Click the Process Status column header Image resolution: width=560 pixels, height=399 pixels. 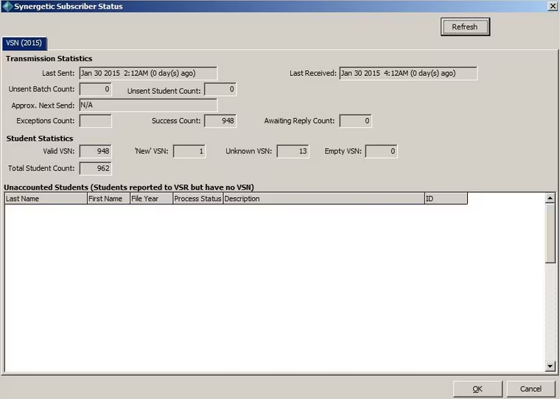tap(198, 198)
